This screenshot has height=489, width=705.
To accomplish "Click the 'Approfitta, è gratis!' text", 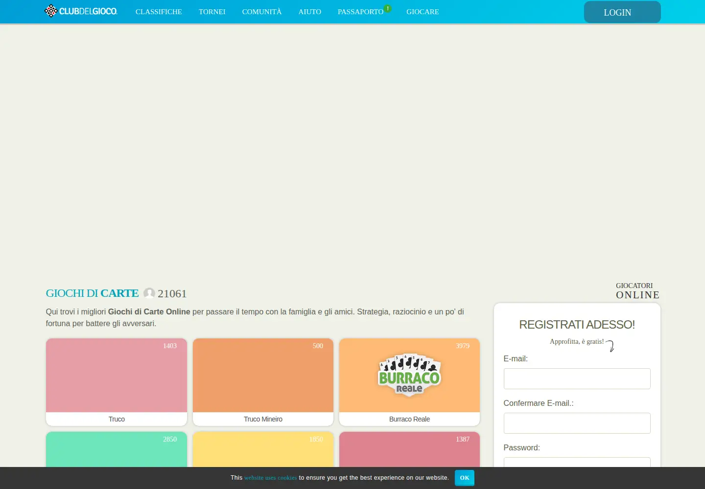I will (577, 342).
